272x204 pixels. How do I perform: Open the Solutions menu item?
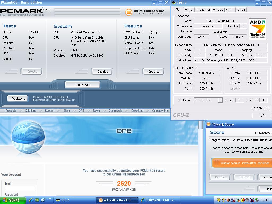(x=31, y=111)
